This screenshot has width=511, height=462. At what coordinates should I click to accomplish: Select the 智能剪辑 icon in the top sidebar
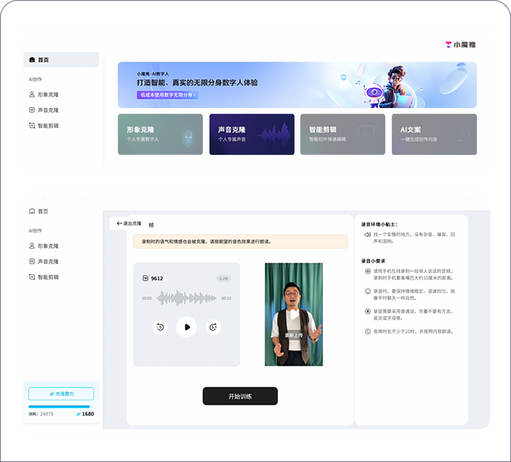31,125
